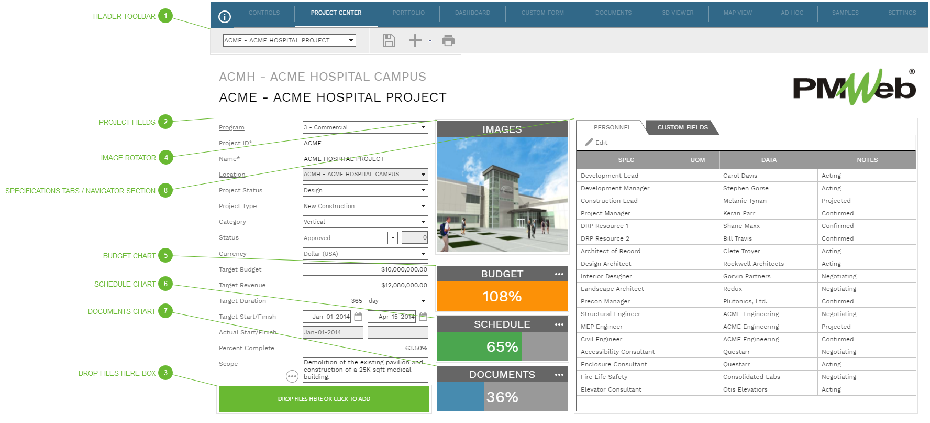Click the info circle icon in header

224,17
